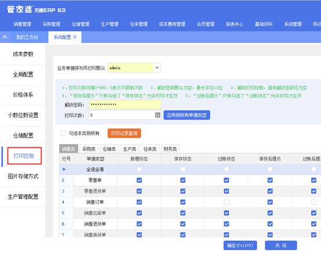The image size is (321, 253).
Task: Open the 系统管理 menu
Action: tap(293, 24)
